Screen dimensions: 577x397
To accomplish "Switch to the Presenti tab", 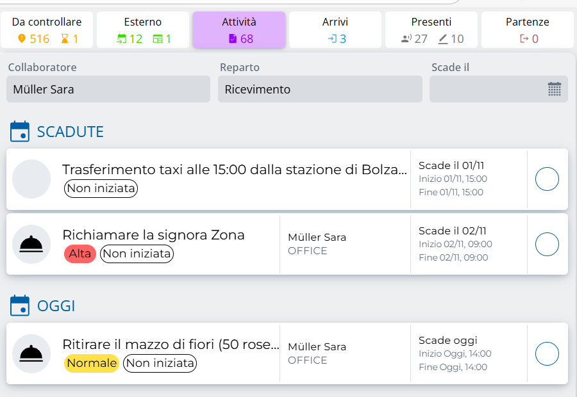I will point(431,30).
